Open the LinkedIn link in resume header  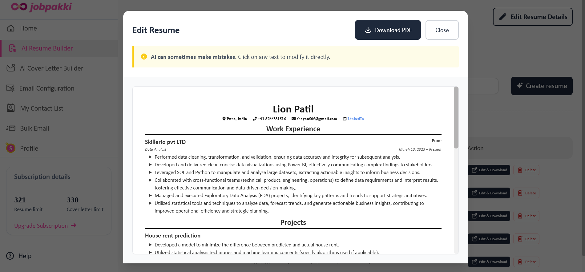click(x=355, y=119)
